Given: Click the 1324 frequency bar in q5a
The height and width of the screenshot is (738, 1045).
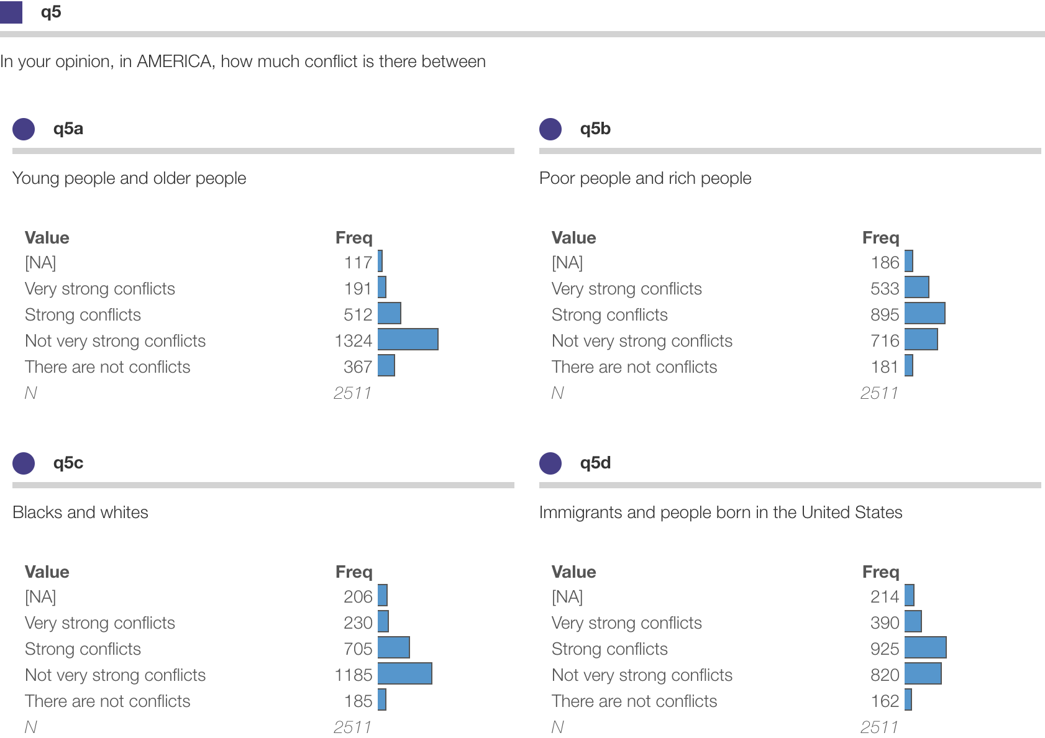Looking at the screenshot, I should click(x=408, y=339).
